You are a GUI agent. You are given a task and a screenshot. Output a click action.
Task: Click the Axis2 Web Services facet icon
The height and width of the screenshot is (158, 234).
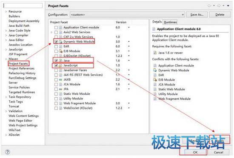coord(60,32)
